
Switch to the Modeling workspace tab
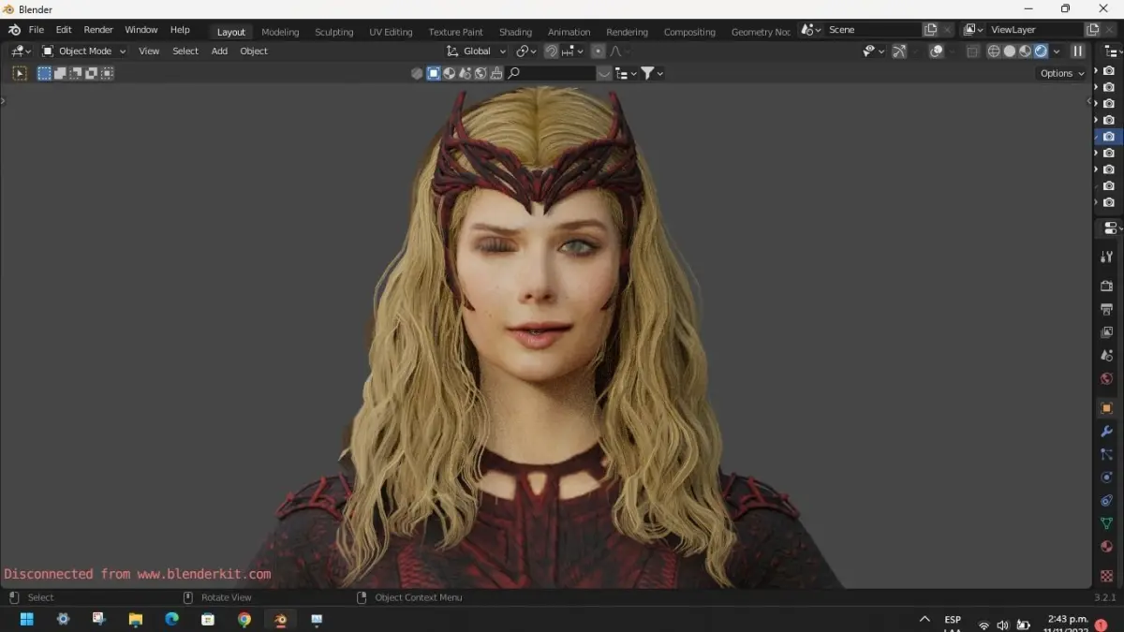pos(280,32)
